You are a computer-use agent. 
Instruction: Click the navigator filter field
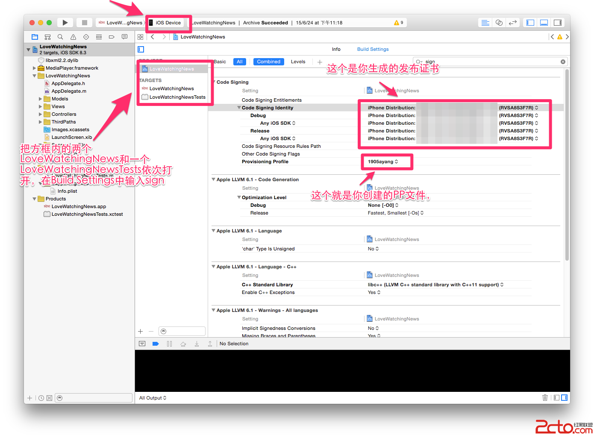click(94, 398)
